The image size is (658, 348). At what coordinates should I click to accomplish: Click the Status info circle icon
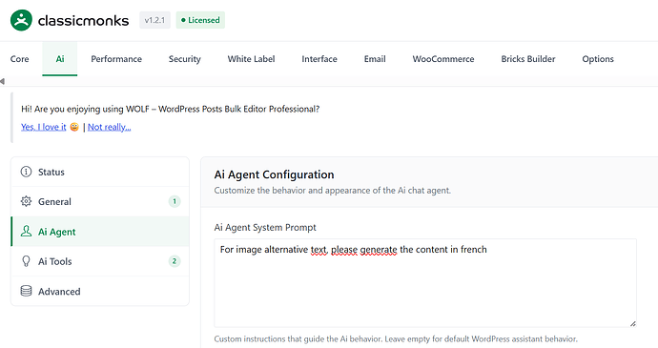[26, 172]
